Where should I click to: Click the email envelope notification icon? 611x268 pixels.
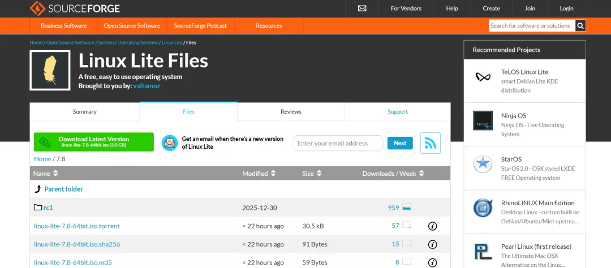tap(170, 143)
